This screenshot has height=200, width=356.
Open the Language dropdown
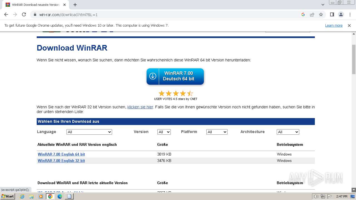pyautogui.click(x=89, y=132)
